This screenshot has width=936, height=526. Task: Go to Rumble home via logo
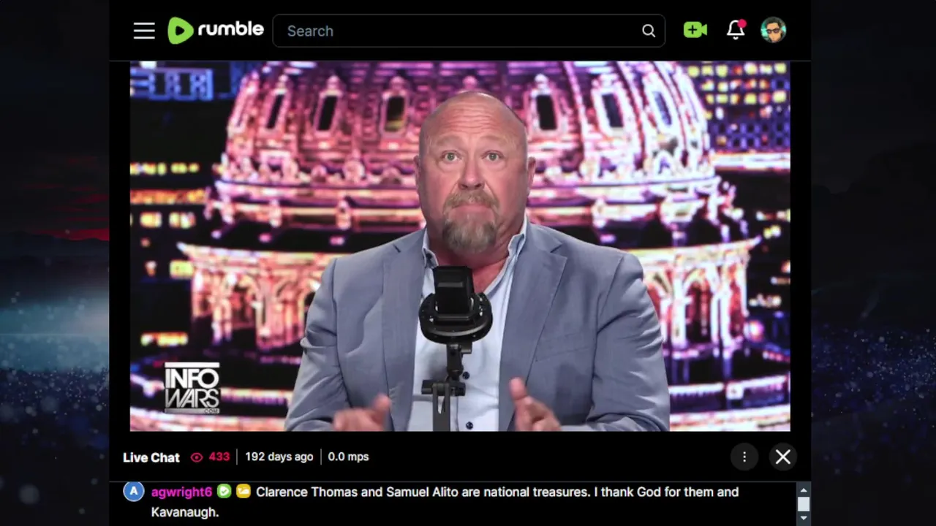[x=216, y=31]
